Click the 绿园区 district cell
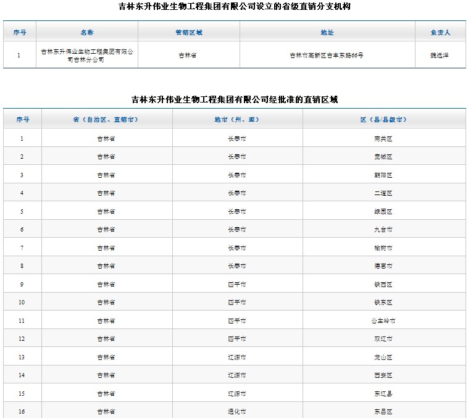 click(383, 212)
